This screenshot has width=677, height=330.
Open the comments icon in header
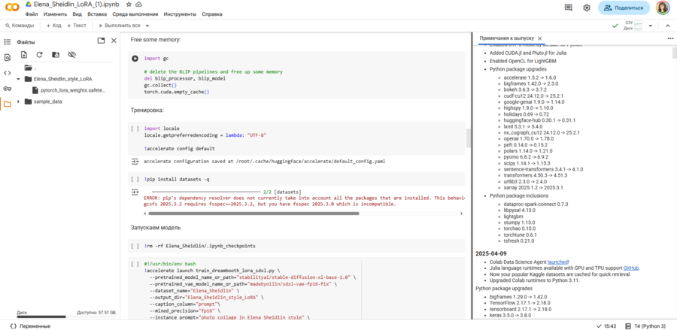point(569,8)
